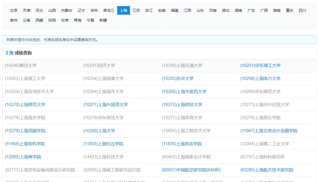Click the greyed (10856)上海工程技术大学 entry

tap(186, 131)
